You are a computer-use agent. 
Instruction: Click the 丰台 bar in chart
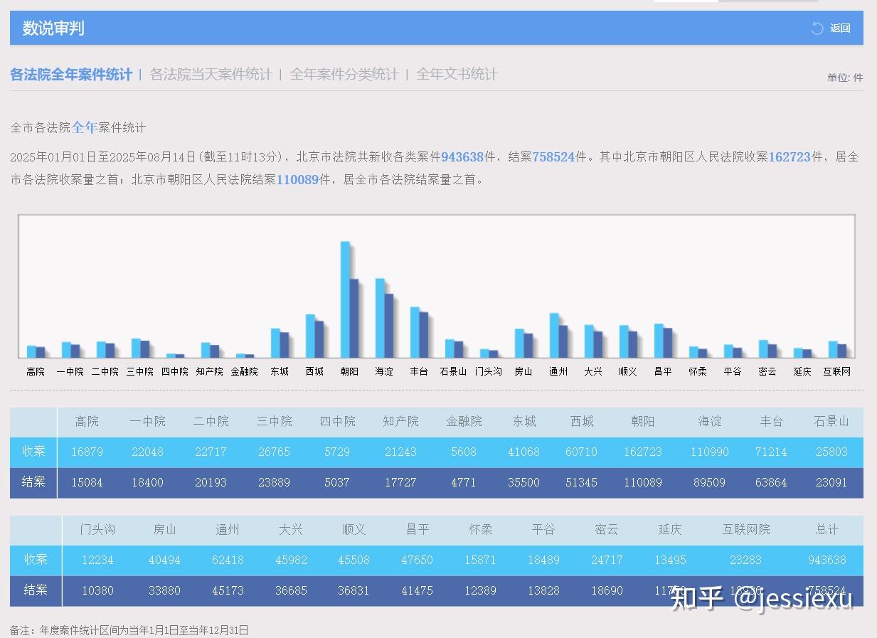pos(419,332)
